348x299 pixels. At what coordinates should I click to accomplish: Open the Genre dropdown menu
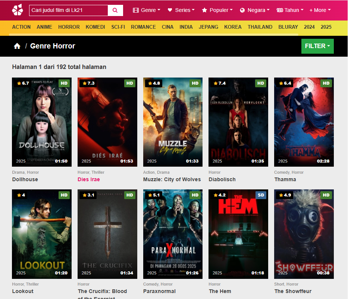point(147,10)
